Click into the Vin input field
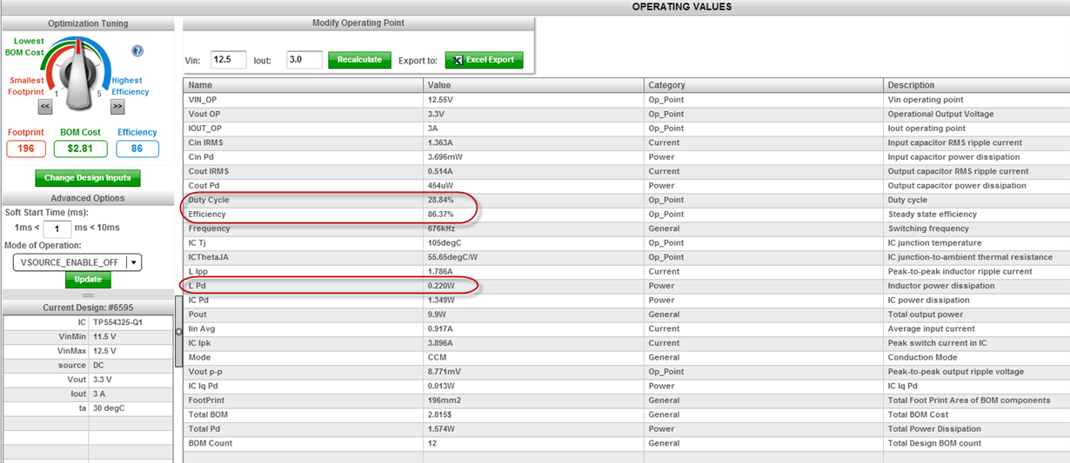 pyautogui.click(x=228, y=60)
